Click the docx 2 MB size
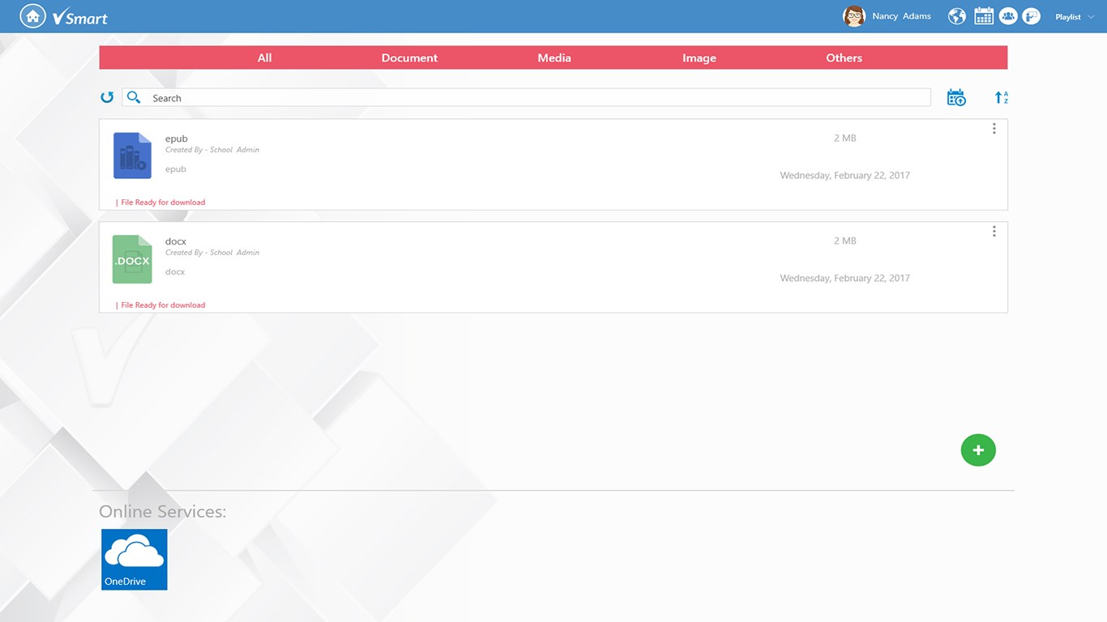 [x=845, y=241]
